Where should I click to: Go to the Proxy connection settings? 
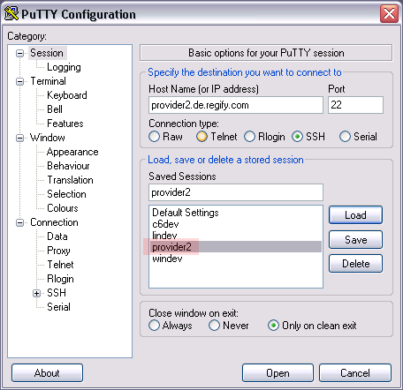pyautogui.click(x=58, y=251)
